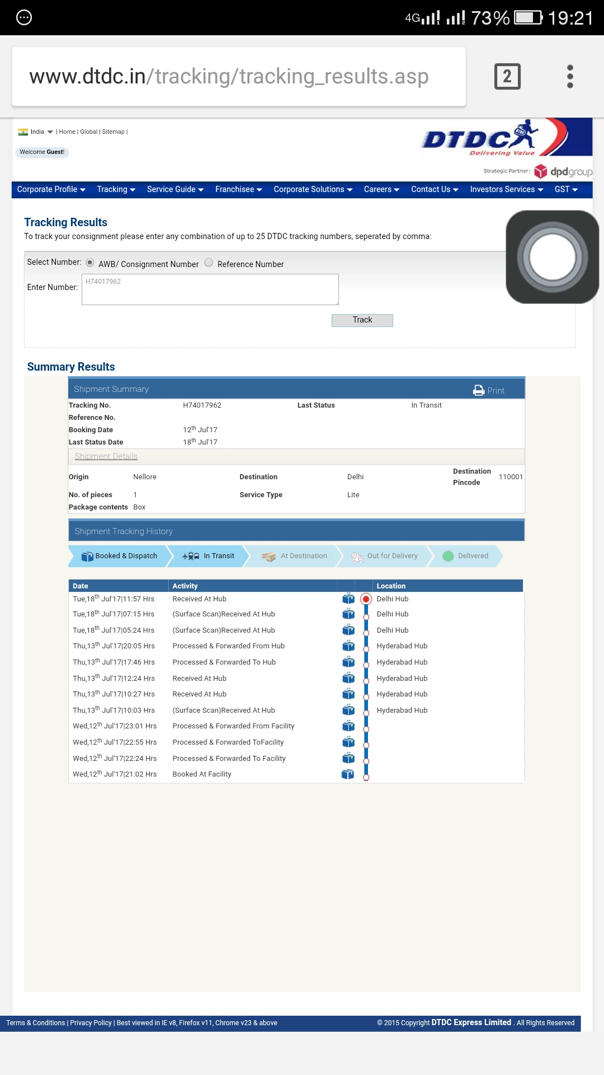
Task: Tap the browser address bar URL
Action: point(229,76)
